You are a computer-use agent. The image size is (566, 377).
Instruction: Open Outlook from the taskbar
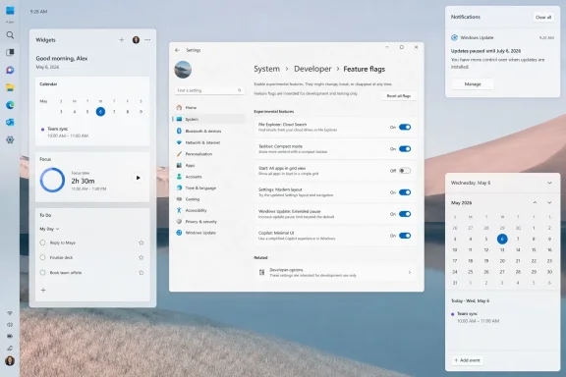coord(10,123)
